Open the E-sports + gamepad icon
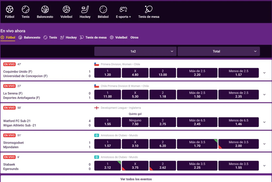Viewport: 272px width, 182px height. [x=123, y=10]
